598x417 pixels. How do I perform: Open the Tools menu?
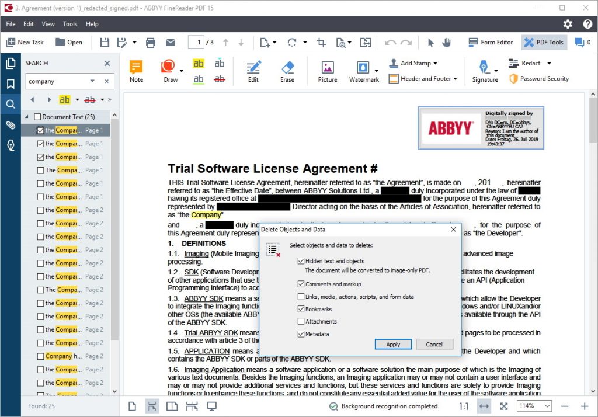(x=70, y=24)
